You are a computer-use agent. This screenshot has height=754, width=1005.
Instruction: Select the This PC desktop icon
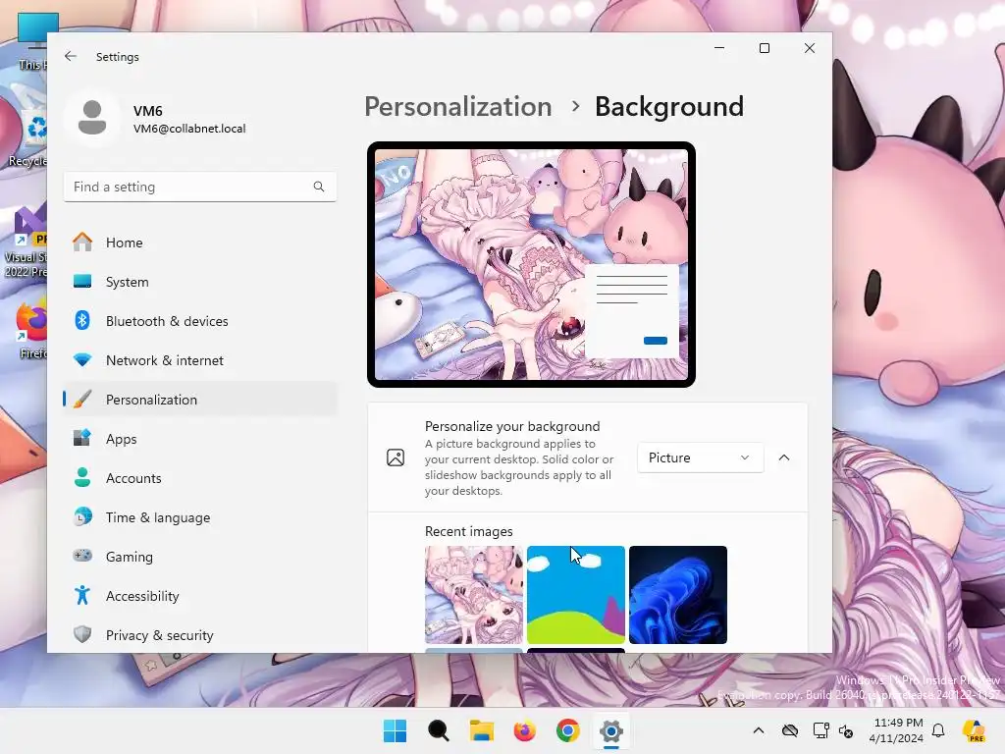coord(32,41)
